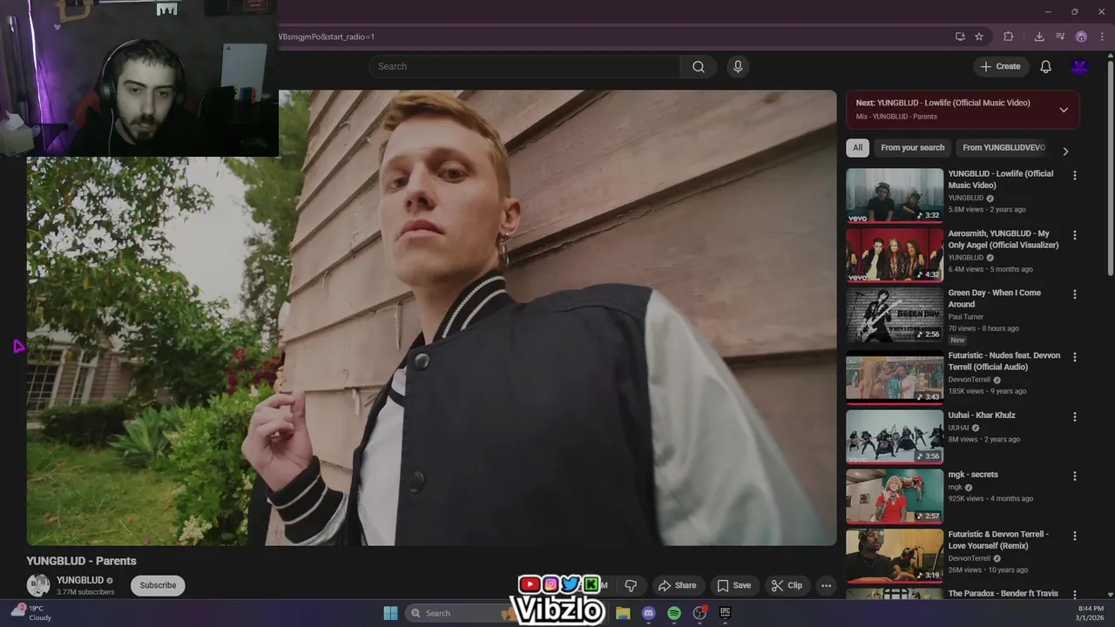Open the taskbar clock showing 8:44 PM

click(x=1090, y=613)
